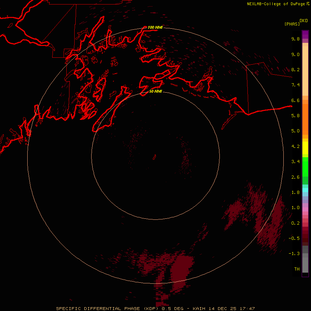Click the DKD units label above legend
Viewport: 311px width, 311px height.
coord(304,21)
